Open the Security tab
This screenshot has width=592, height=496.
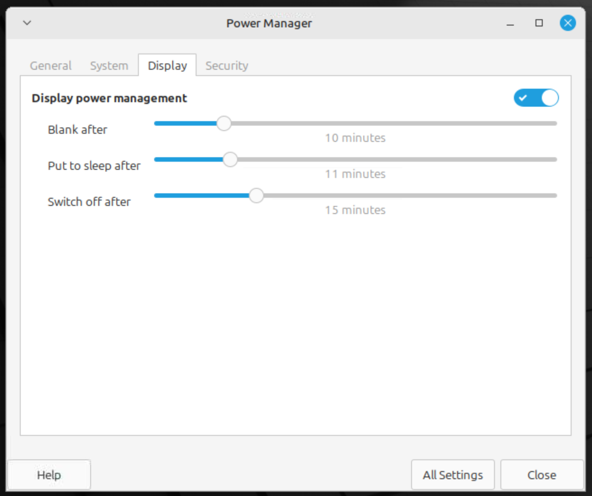coord(227,66)
